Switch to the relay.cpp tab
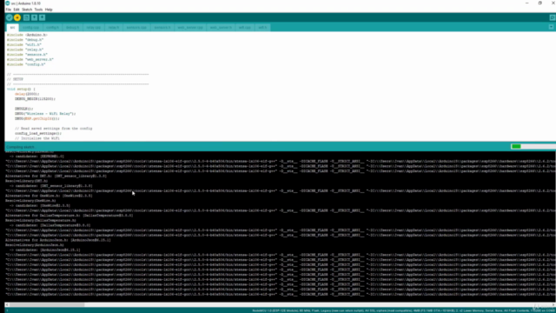This screenshot has height=313, width=556. 94,27
